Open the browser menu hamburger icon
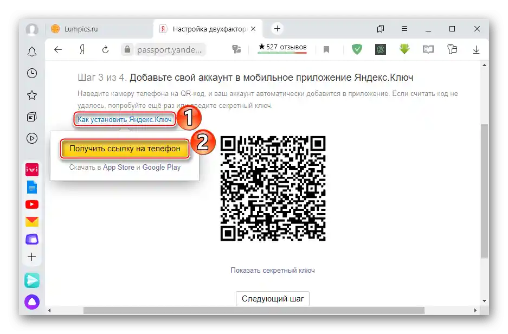 click(404, 28)
